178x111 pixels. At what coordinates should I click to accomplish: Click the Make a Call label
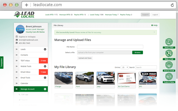pyautogui.click(x=169, y=59)
